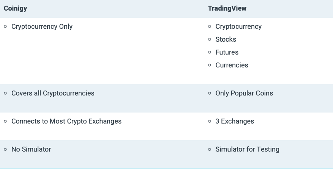Click "Connects to Most Crypto Exchanges"
333x169 pixels.
pyautogui.click(x=66, y=121)
